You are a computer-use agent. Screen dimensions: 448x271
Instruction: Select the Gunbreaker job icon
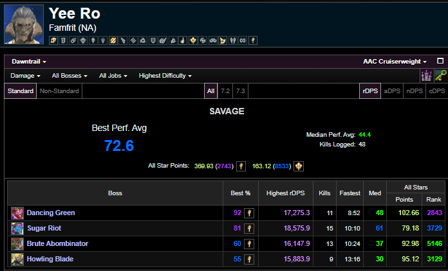pos(113,40)
